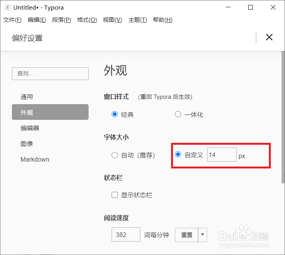Open the 段落(P) menu
Viewport: 285px width, 255px height.
[61, 20]
